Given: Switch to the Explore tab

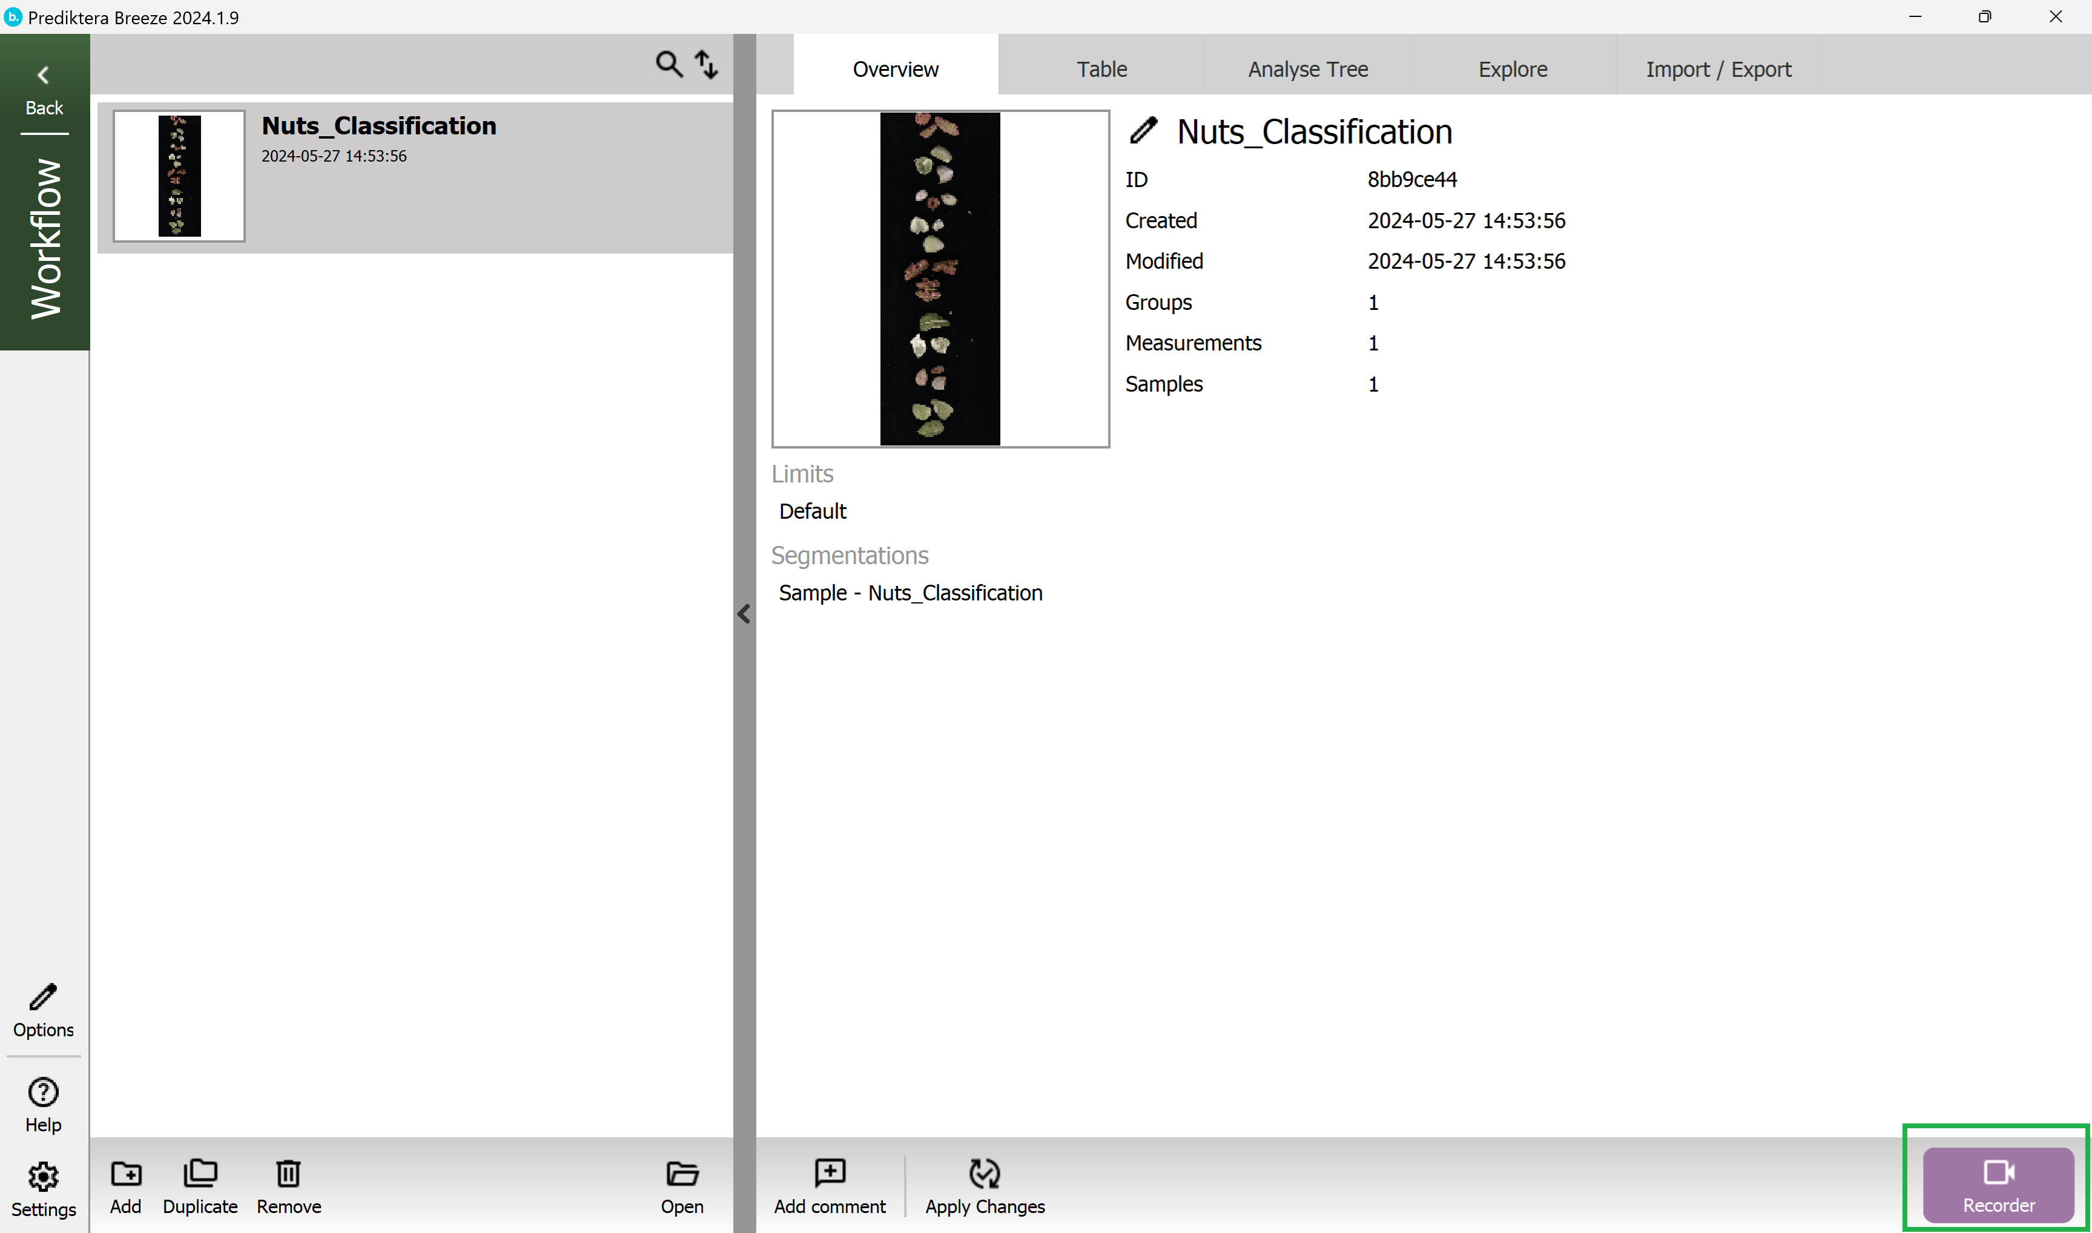Looking at the screenshot, I should click(1512, 69).
